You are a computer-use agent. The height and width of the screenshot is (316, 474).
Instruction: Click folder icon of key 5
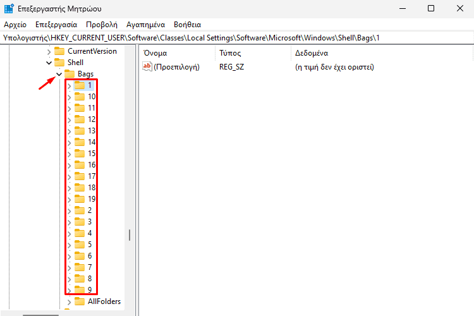[80, 245]
